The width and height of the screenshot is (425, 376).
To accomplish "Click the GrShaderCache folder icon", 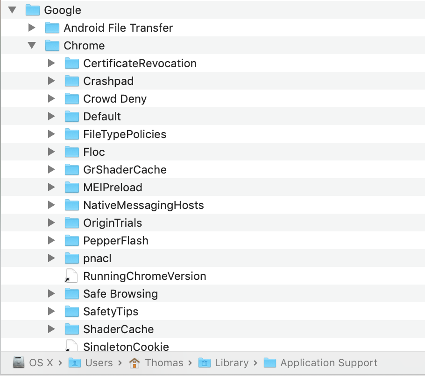I will click(x=72, y=169).
